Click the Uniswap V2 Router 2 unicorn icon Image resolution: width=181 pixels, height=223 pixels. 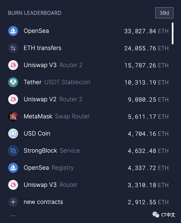(x=13, y=99)
